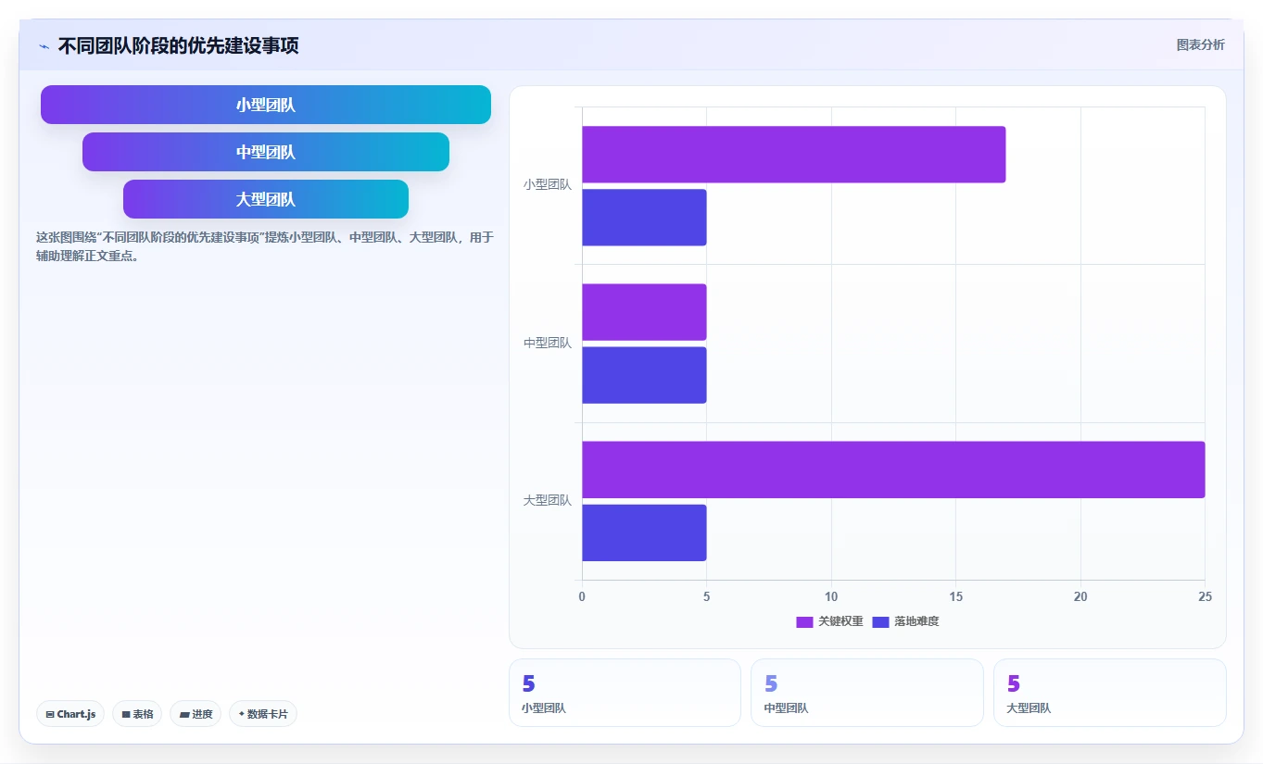Image resolution: width=1263 pixels, height=764 pixels.
Task: Click the x-axis tick label 10
Action: point(831,597)
